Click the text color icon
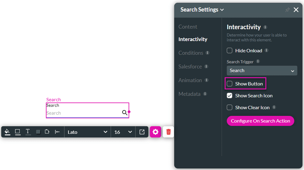 coord(28,132)
